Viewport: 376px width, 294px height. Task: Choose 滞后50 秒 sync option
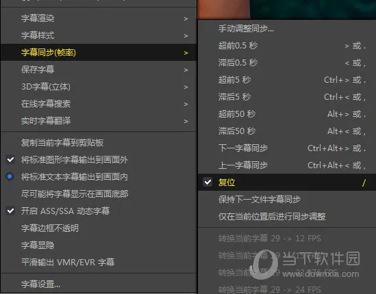[287, 131]
